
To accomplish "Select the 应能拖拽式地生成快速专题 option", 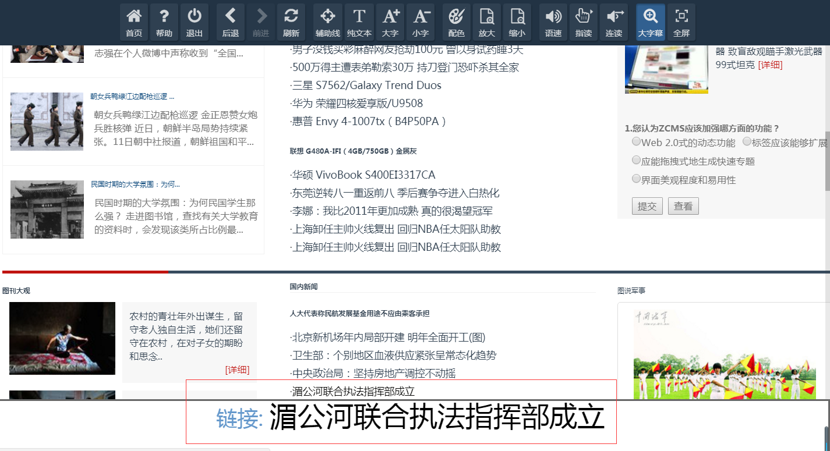I will [x=637, y=161].
